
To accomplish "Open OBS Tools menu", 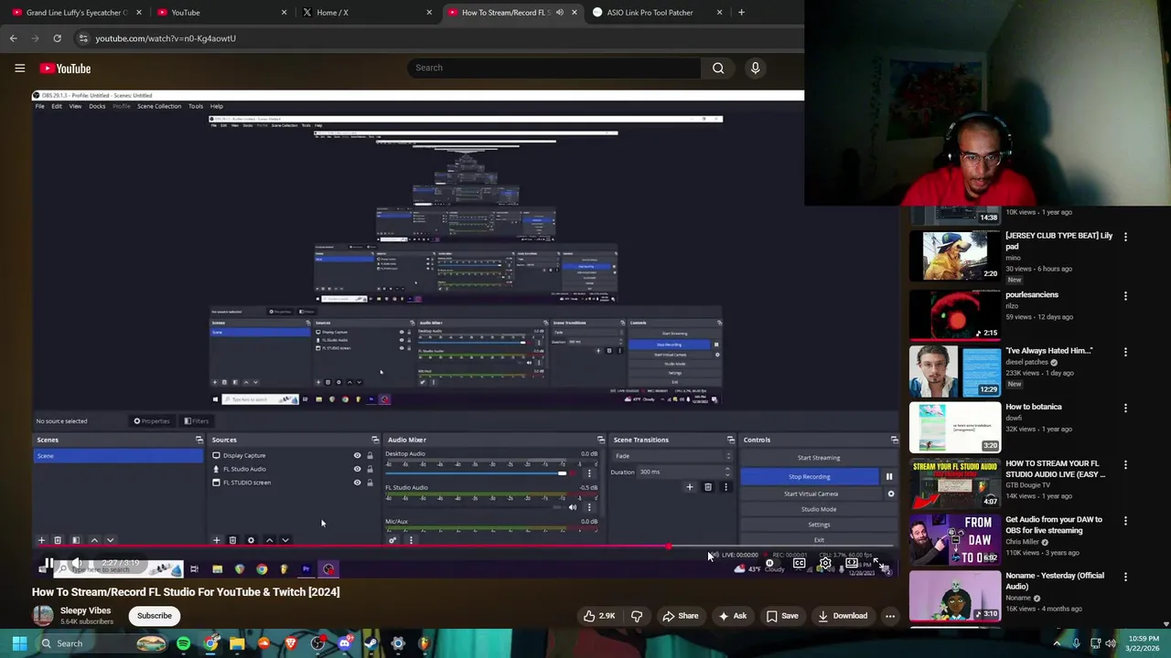I will pos(196,106).
